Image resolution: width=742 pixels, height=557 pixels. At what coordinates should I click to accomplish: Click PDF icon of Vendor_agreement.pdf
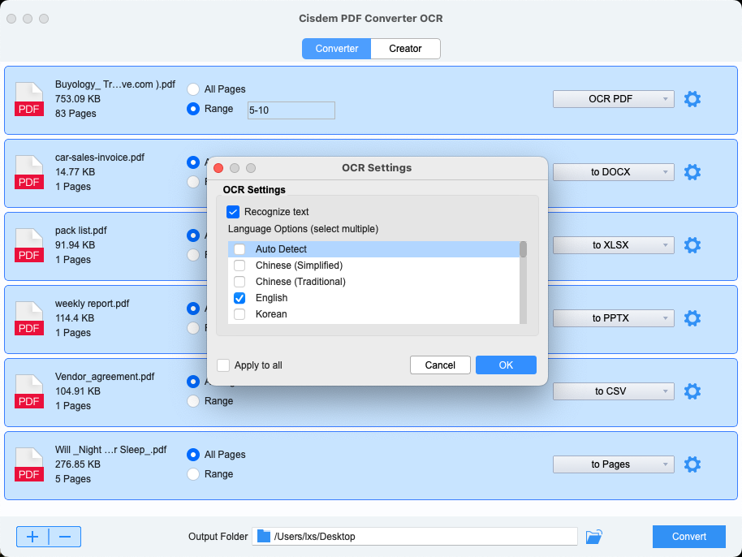[29, 392]
